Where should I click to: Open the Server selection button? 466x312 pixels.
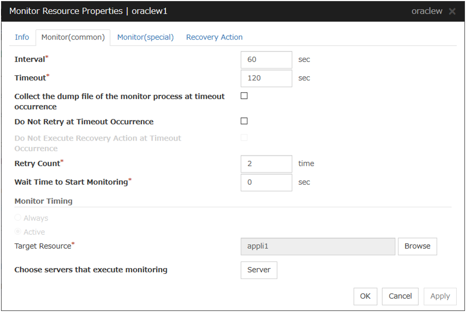259,270
